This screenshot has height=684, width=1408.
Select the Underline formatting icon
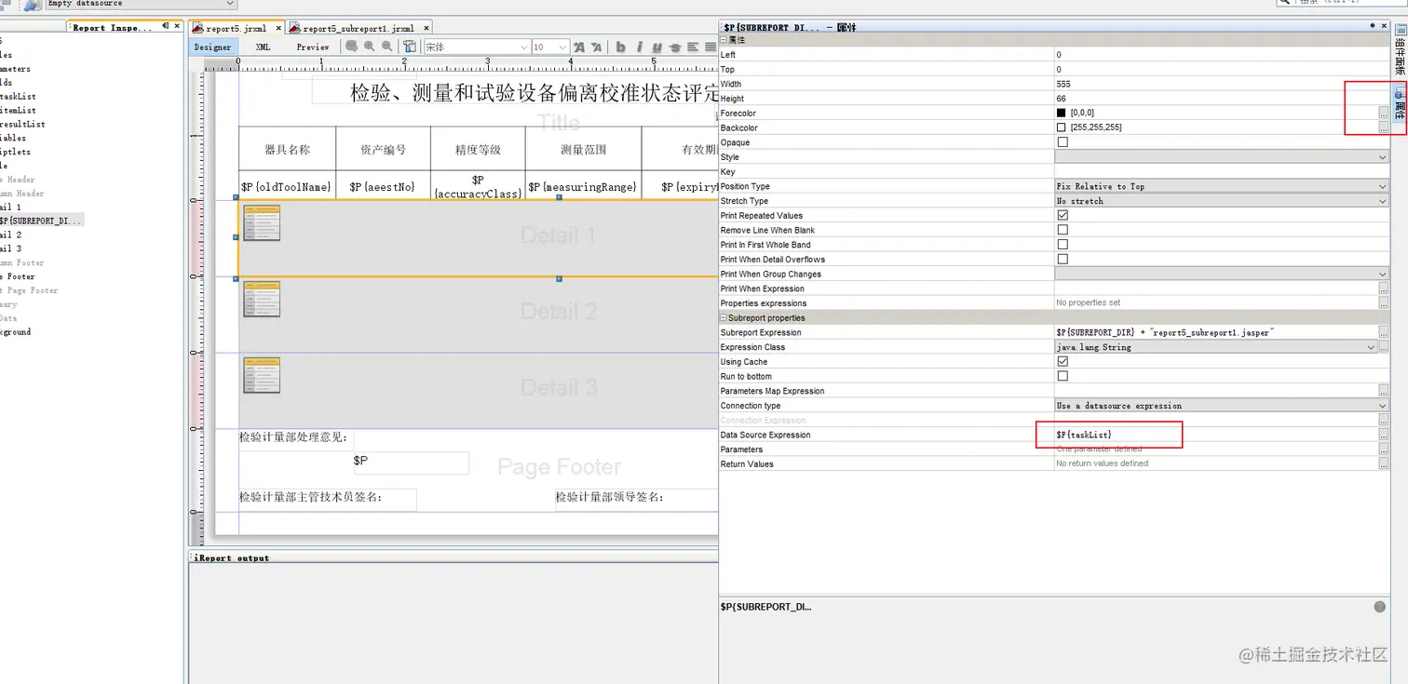[657, 47]
